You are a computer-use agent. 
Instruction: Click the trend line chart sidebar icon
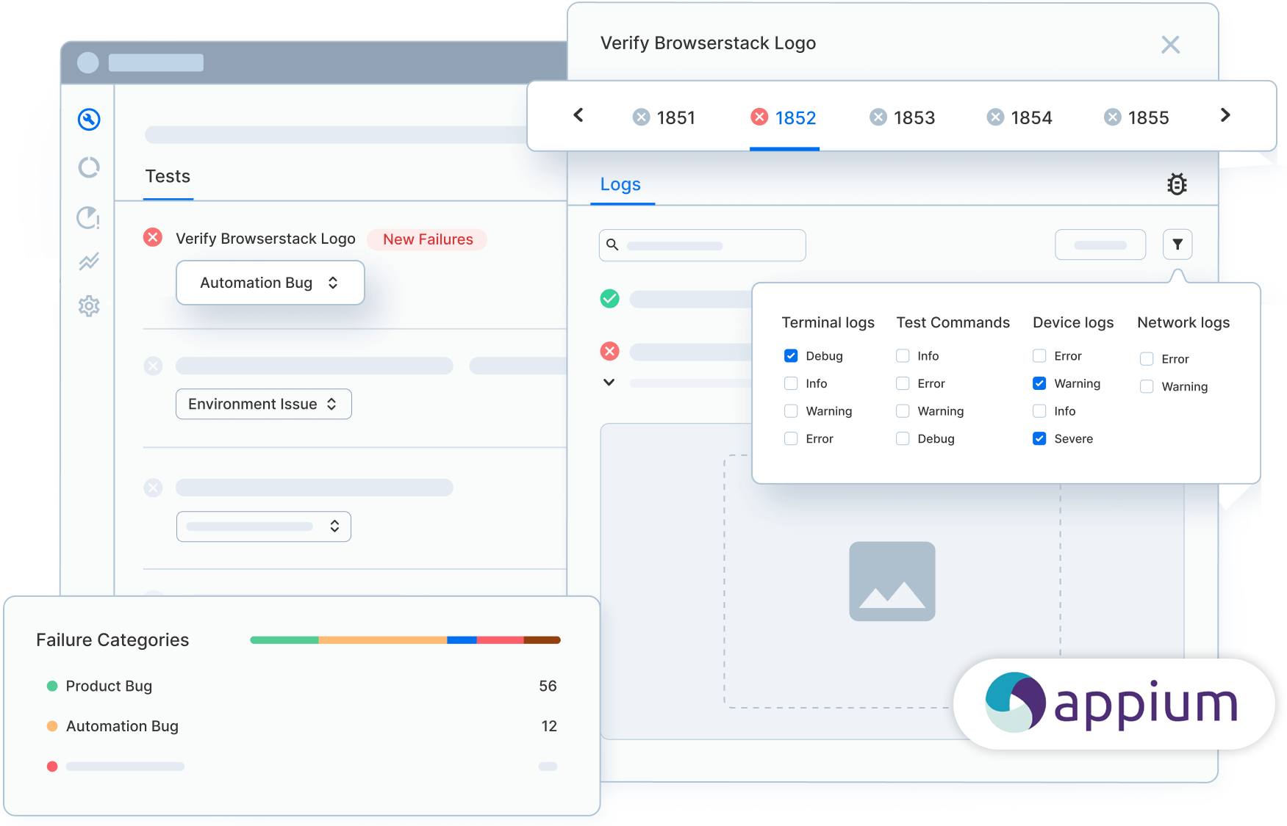click(x=89, y=261)
